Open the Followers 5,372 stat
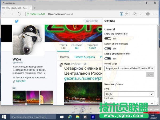 click(92, 47)
